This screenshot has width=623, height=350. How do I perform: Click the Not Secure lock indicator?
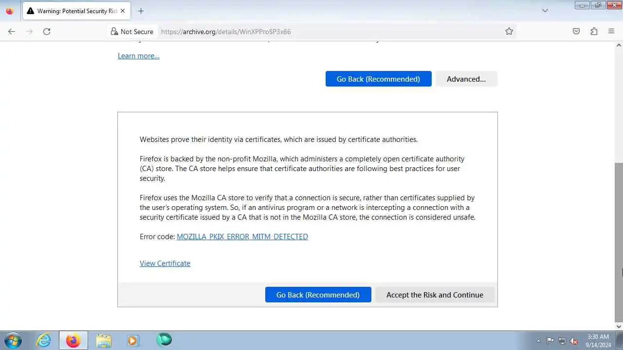pos(132,32)
